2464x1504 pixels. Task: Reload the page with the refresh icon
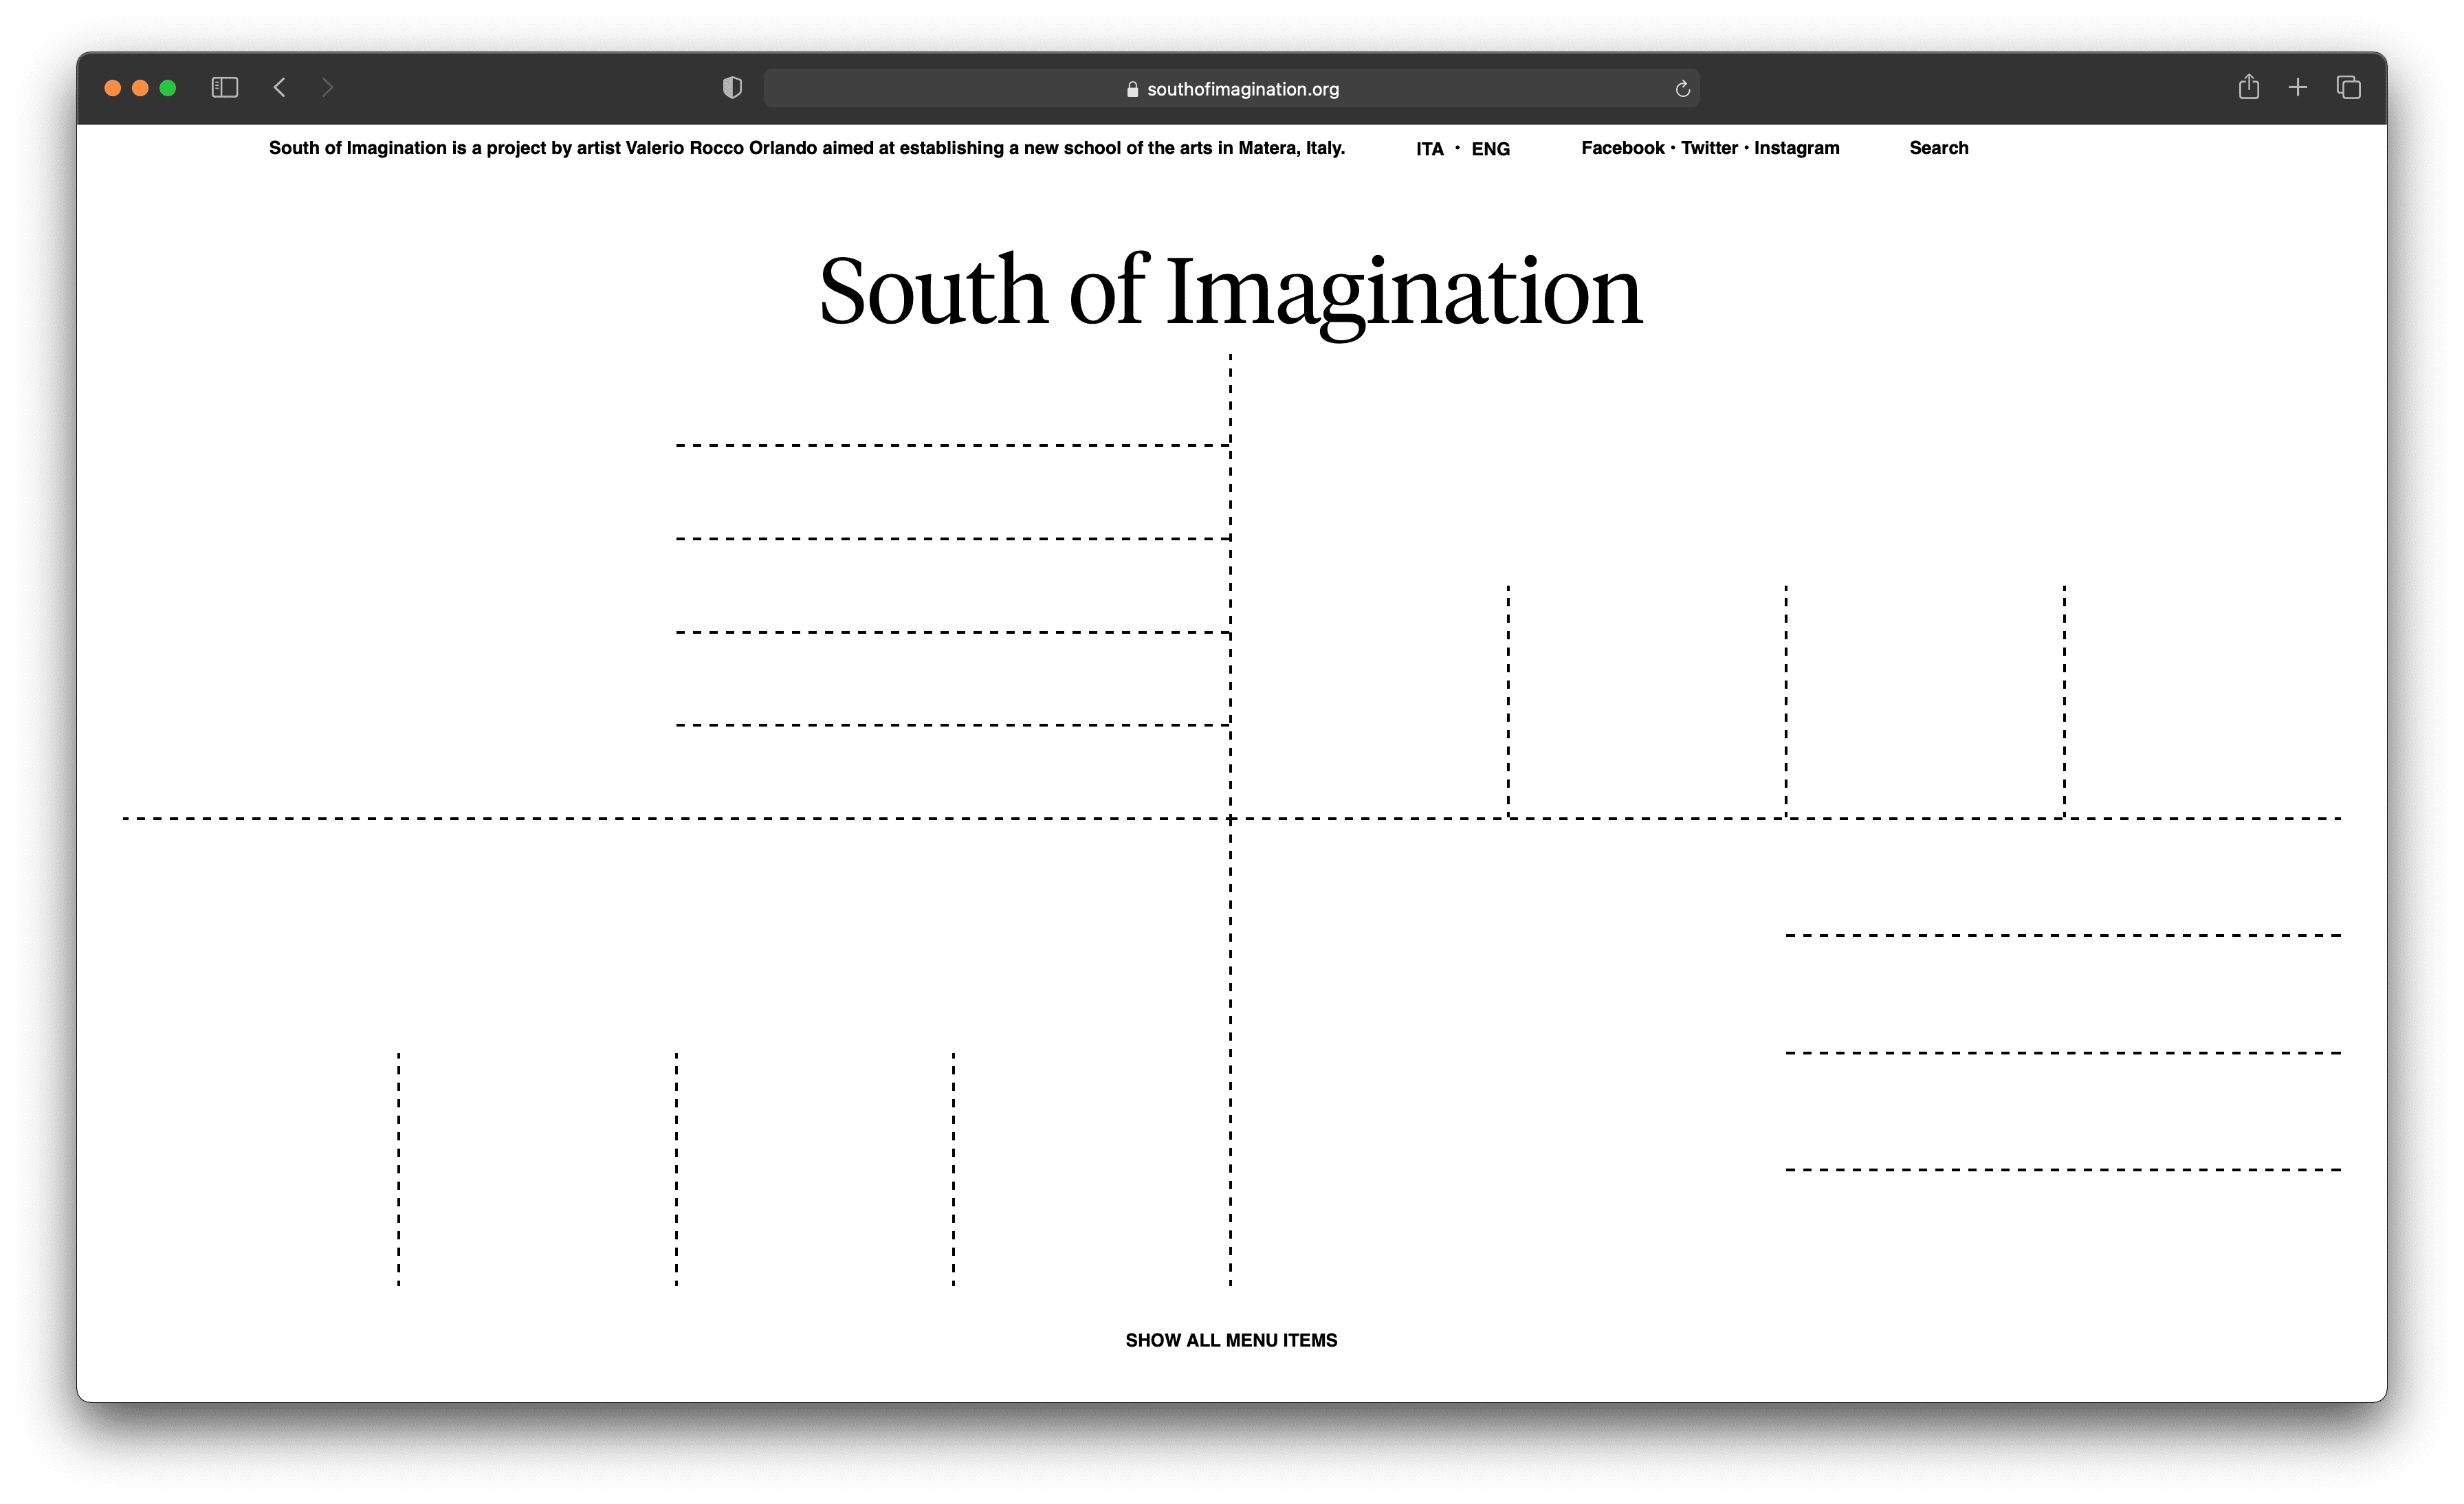click(1682, 89)
